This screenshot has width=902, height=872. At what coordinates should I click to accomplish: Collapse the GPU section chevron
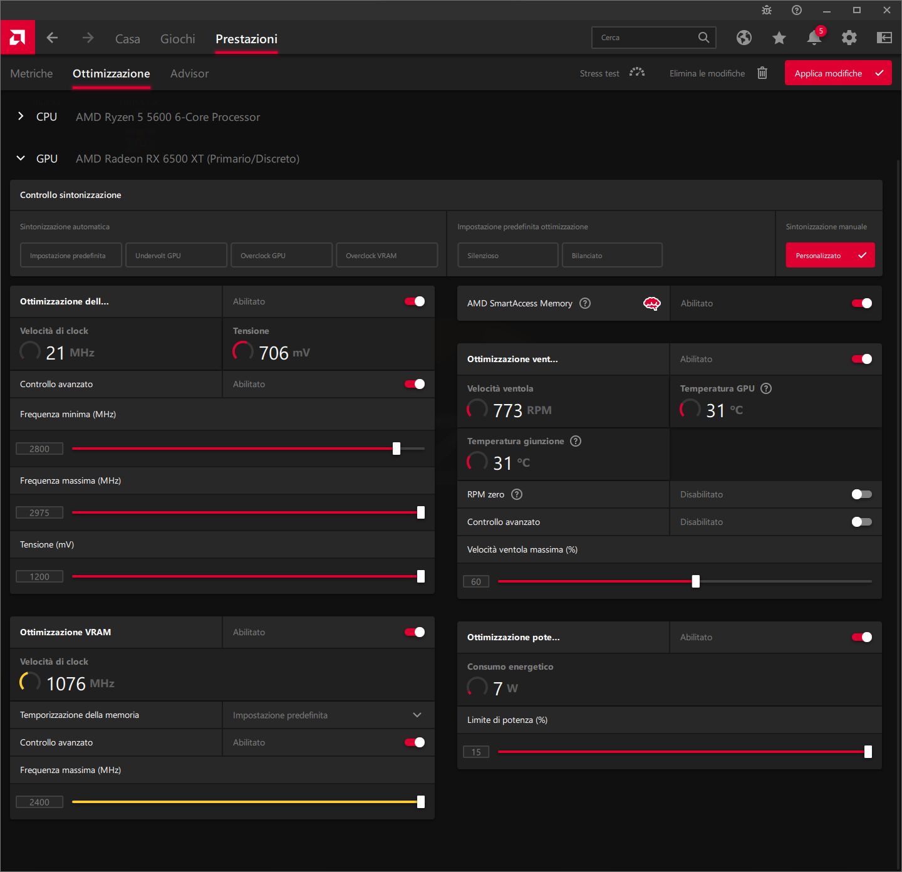click(21, 158)
